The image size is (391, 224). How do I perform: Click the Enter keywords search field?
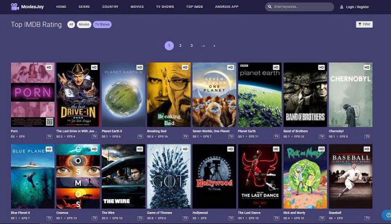(x=302, y=7)
